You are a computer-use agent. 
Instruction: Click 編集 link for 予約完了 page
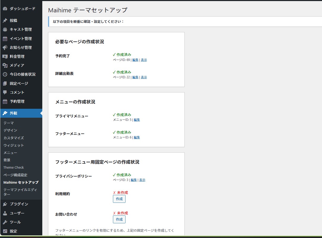135,60
